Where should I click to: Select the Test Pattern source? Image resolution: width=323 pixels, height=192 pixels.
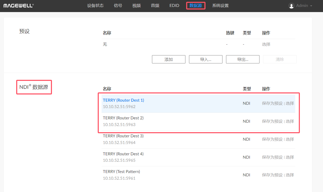point(290,175)
